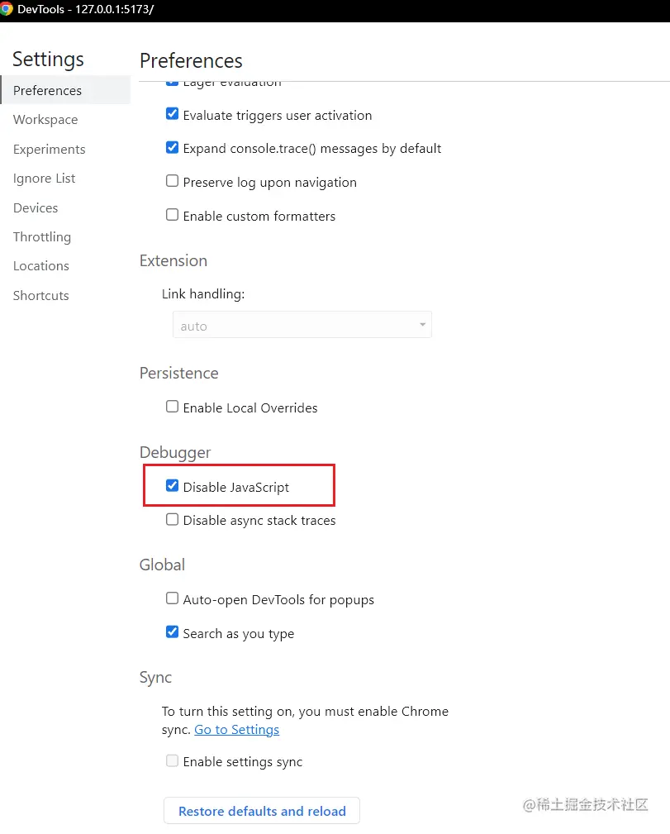Enable custom formatters checkbox
Image resolution: width=670 pixels, height=834 pixels.
tap(172, 215)
